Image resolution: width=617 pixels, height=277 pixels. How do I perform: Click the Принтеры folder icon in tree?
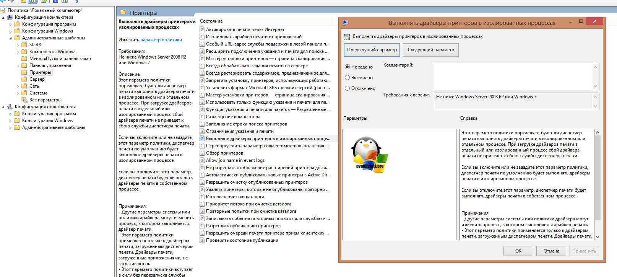24,72
